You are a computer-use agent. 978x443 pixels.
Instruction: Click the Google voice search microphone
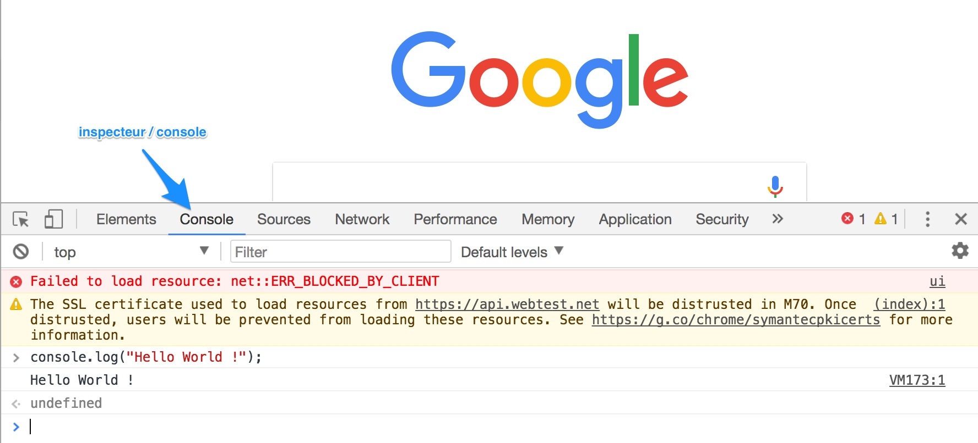(x=775, y=186)
